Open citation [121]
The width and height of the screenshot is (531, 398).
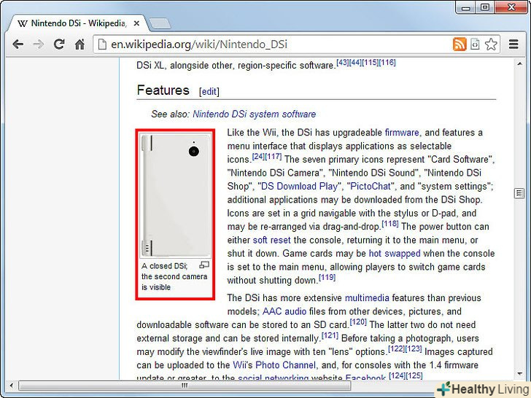coord(330,335)
